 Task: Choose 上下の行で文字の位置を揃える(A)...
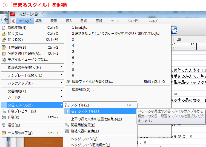100,119
